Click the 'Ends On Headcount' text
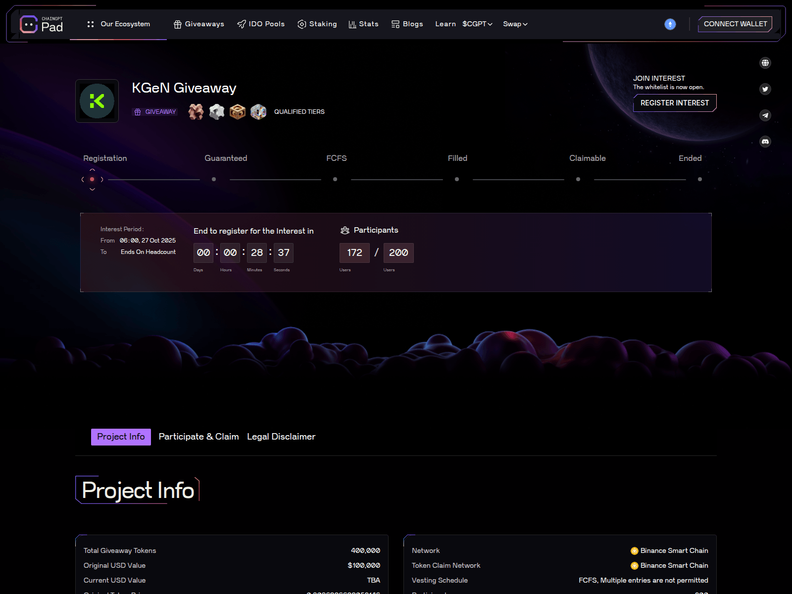The image size is (792, 594). (x=148, y=252)
